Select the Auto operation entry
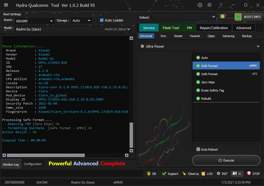This screenshot has width=264, height=186. tap(226, 58)
